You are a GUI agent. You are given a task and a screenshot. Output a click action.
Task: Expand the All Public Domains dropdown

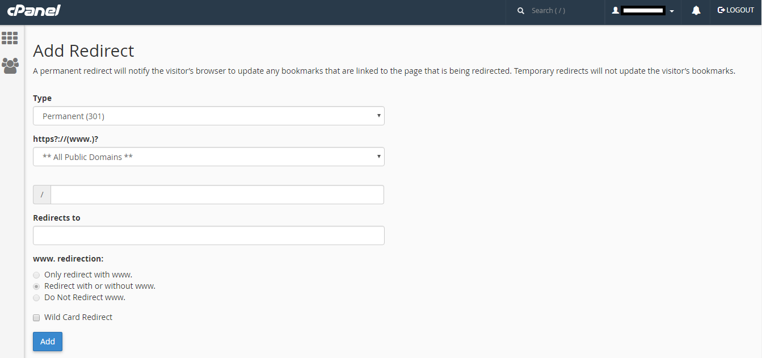click(209, 157)
